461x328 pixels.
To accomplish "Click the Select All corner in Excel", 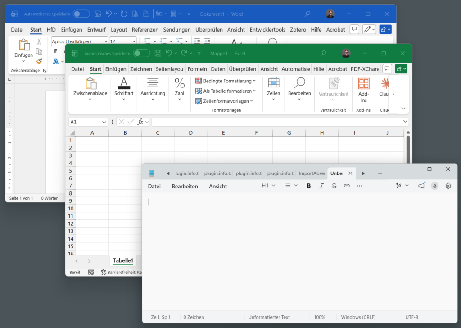I will (x=72, y=133).
